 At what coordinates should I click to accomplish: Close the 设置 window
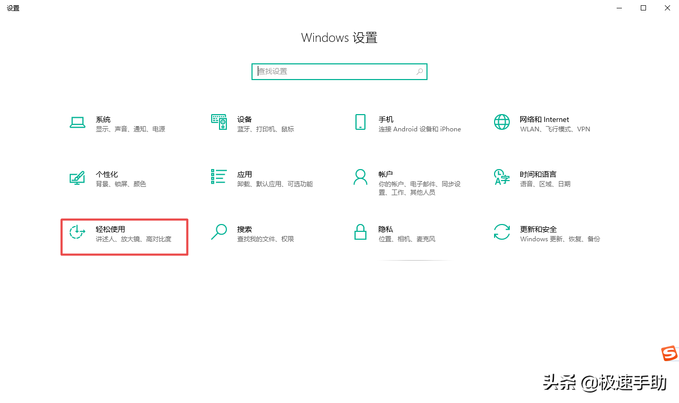click(667, 8)
